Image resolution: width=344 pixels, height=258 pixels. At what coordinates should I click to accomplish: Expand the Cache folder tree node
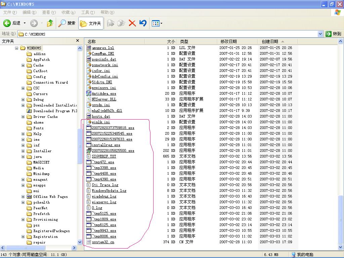[23, 65]
